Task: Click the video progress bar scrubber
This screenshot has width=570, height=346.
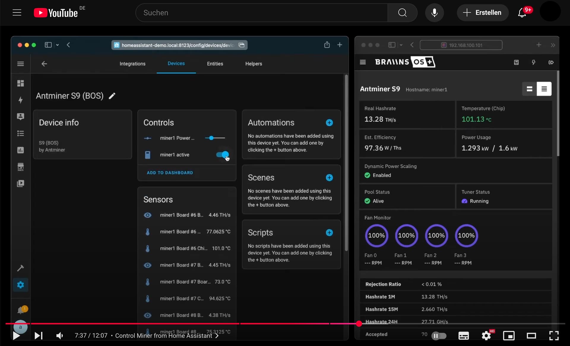Action: 359,323
